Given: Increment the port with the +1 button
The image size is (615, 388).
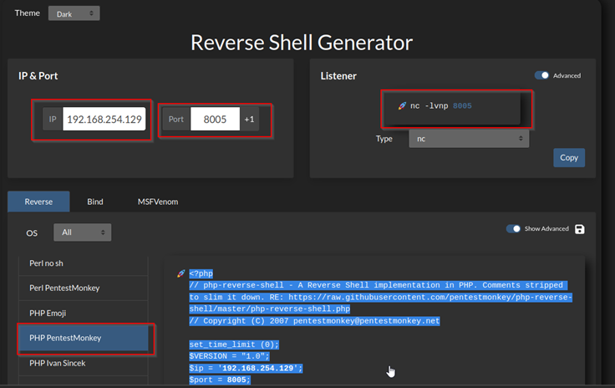Looking at the screenshot, I should [x=250, y=120].
